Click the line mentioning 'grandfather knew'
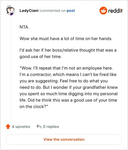The image size is (128, 150). coord(68,87)
